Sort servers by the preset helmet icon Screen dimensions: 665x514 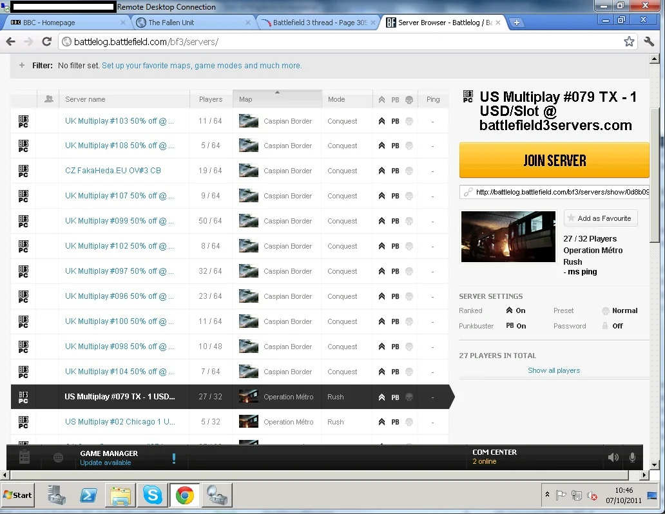coord(409,100)
